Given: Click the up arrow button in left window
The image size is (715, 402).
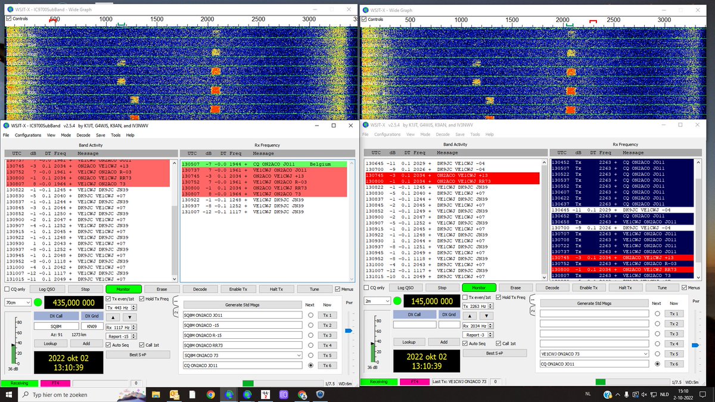Looking at the screenshot, I should click(113, 317).
